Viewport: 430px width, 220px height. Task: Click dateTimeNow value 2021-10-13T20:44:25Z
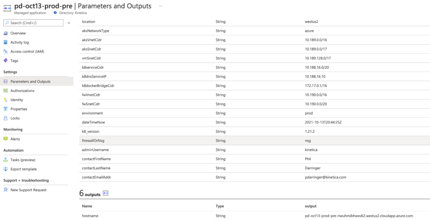[x=323, y=122]
